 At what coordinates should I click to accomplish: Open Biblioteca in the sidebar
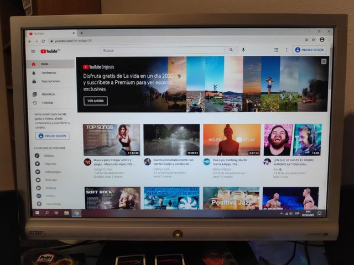(48, 94)
